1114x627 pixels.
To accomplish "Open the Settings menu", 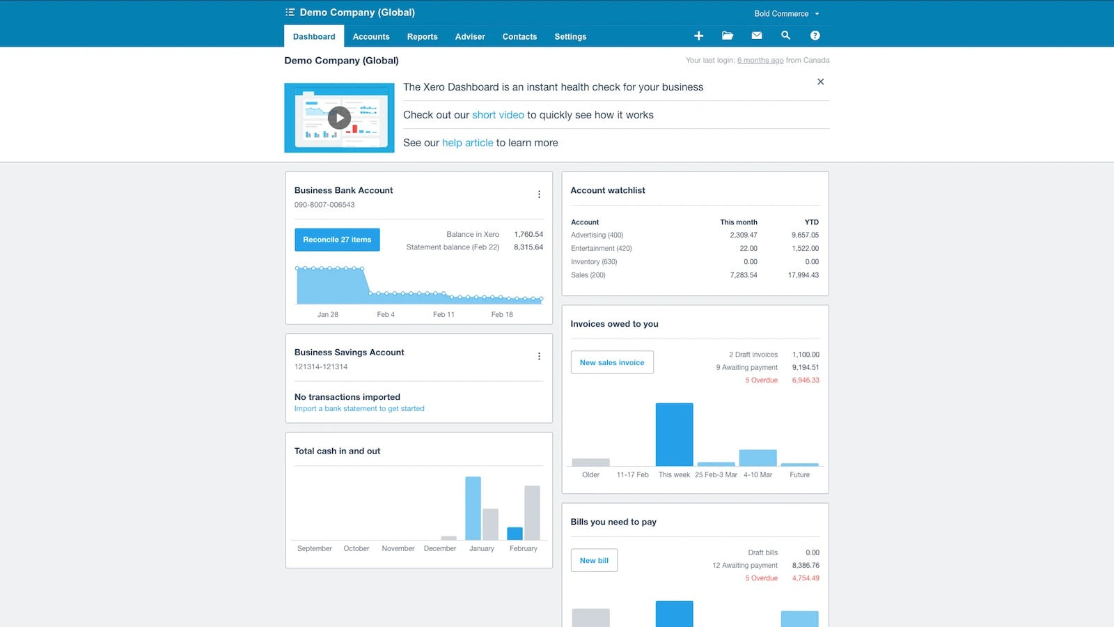I will coord(570,36).
